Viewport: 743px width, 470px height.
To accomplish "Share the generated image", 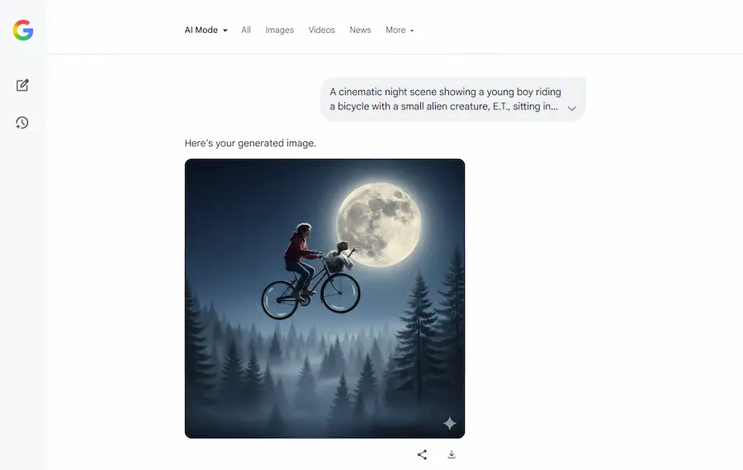I will (x=422, y=454).
